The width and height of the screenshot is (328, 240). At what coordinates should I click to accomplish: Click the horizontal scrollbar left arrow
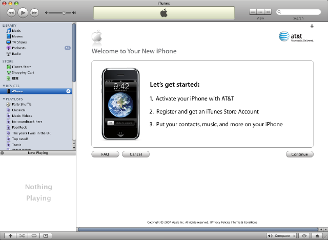pos(321,229)
